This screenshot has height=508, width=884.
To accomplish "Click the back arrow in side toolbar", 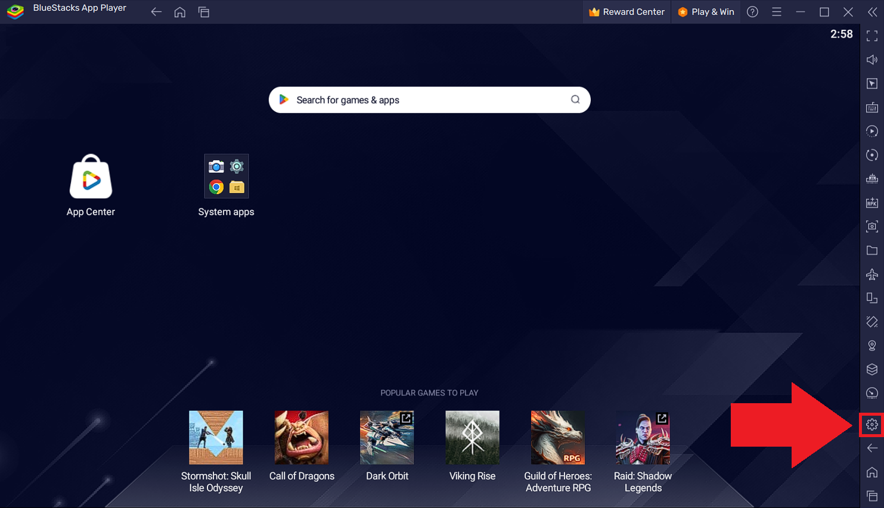I will (872, 448).
